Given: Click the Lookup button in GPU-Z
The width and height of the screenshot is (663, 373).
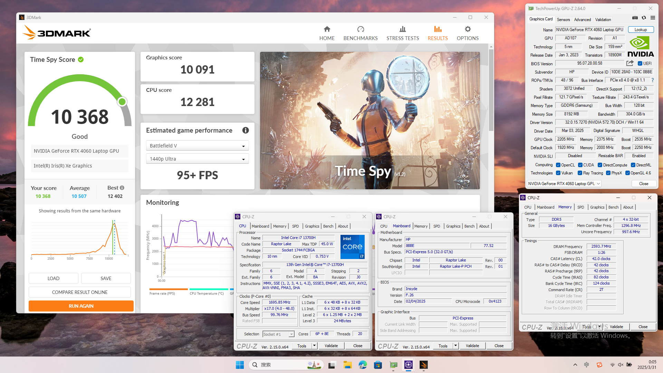Looking at the screenshot, I should pyautogui.click(x=641, y=30).
